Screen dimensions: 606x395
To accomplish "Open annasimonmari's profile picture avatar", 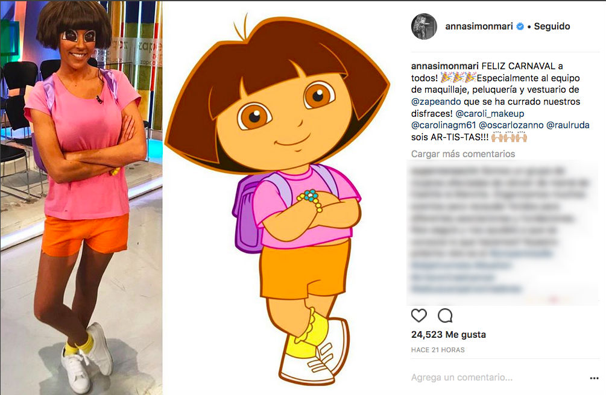I will [x=424, y=26].
